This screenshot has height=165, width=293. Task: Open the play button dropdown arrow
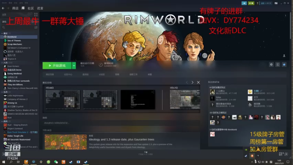pyautogui.click(x=74, y=66)
